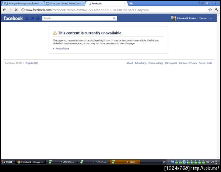Switch to the 4Manga tab

point(23,4)
